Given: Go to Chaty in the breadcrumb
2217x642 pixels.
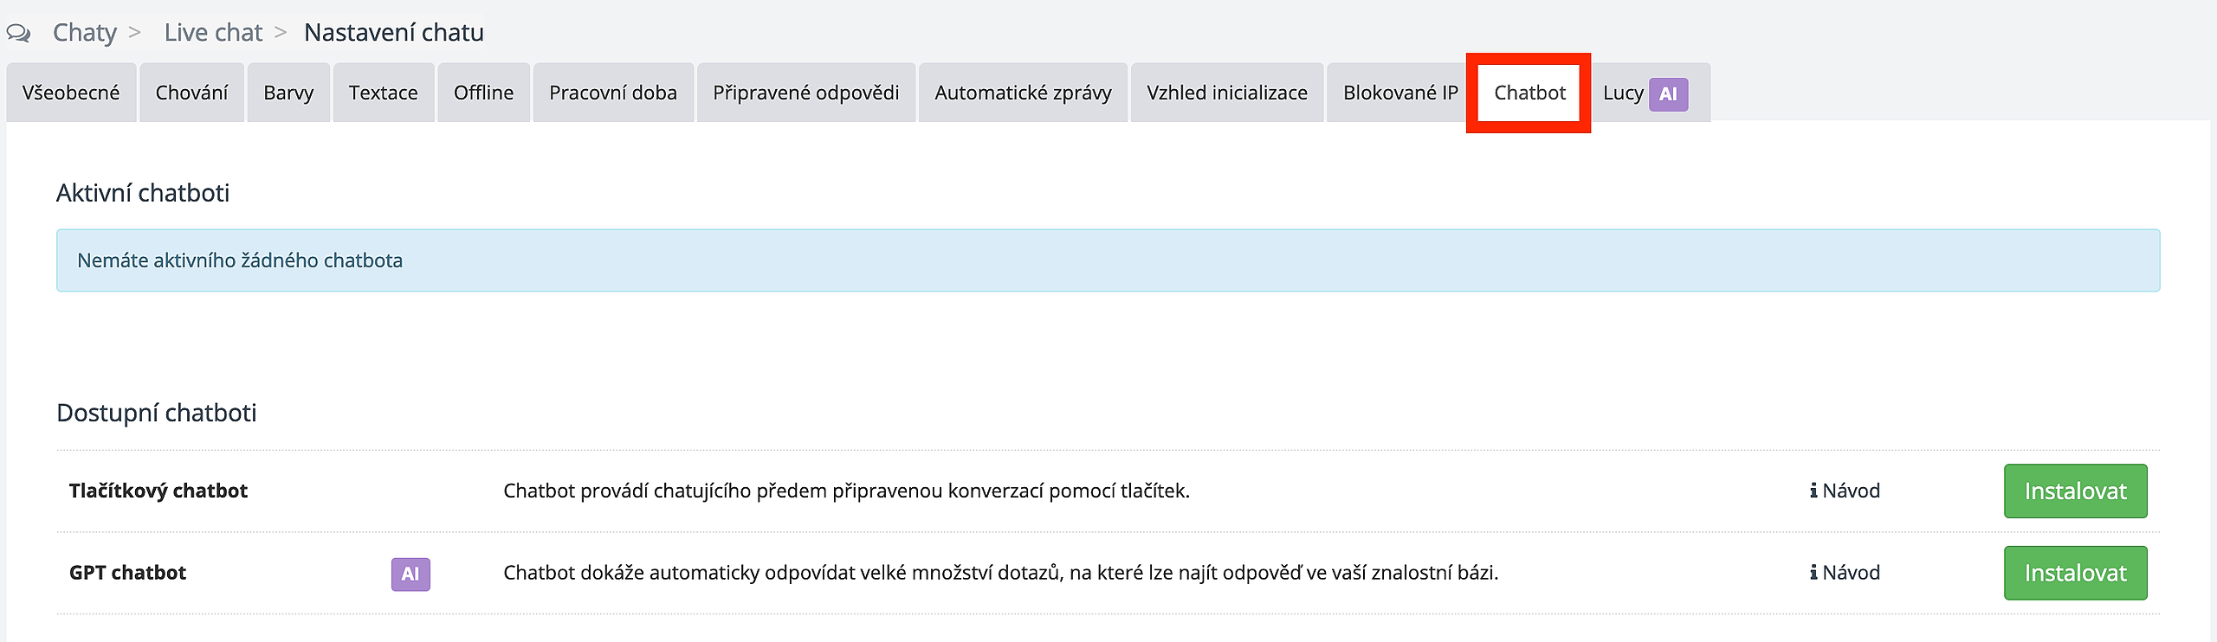Looking at the screenshot, I should (84, 33).
